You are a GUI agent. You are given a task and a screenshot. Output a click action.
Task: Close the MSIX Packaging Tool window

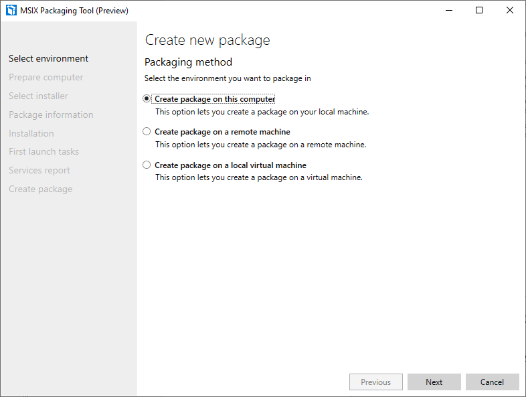tap(510, 11)
